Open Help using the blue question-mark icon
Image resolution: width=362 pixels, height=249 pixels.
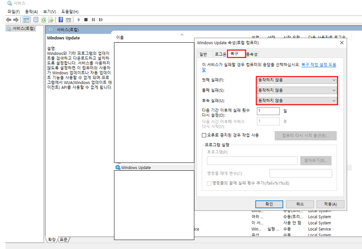click(61, 20)
